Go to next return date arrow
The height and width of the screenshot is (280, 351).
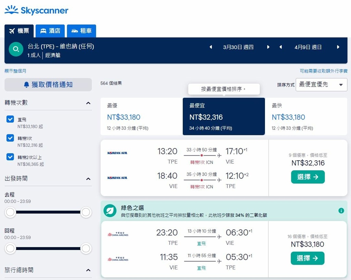pos(338,47)
